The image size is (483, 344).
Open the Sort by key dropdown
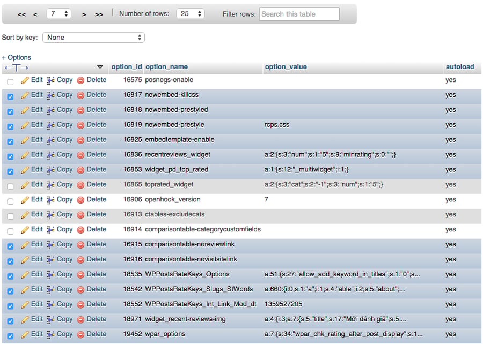click(x=93, y=38)
